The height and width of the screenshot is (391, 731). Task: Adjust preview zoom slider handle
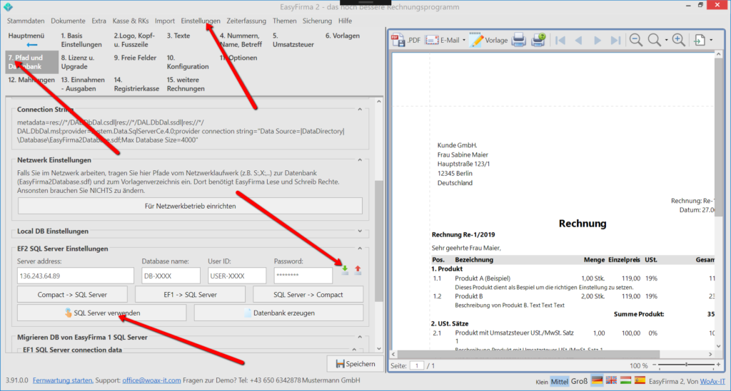pos(686,365)
